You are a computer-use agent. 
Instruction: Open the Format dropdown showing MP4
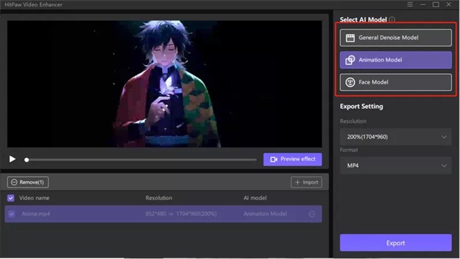pyautogui.click(x=395, y=166)
